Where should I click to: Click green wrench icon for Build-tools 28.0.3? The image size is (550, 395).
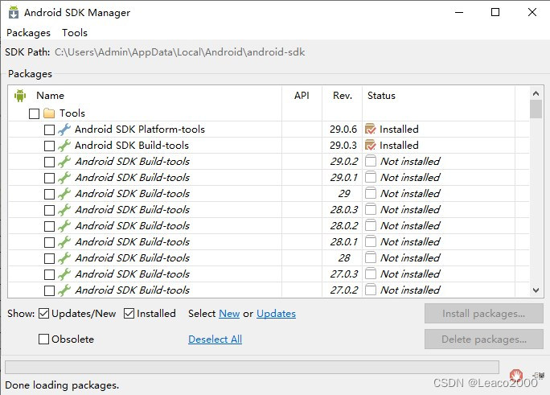(64, 210)
